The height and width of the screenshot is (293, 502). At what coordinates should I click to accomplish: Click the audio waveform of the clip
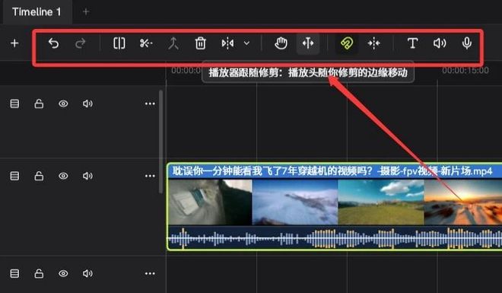tap(335, 238)
